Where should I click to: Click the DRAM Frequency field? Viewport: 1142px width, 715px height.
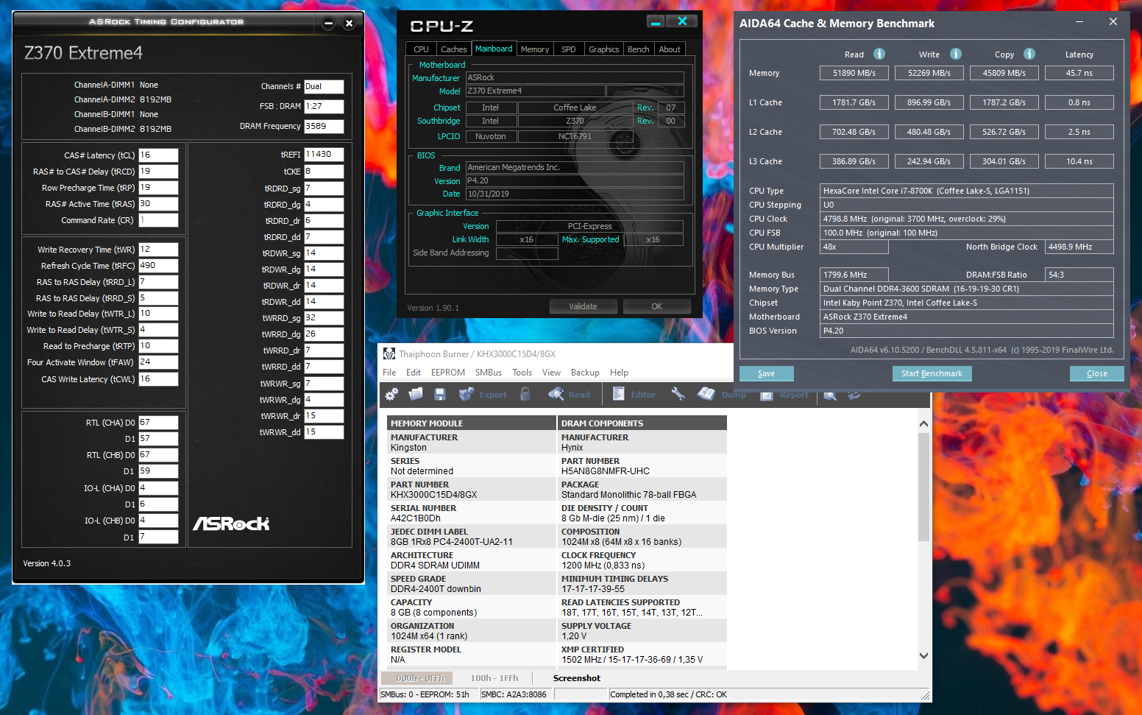324,126
